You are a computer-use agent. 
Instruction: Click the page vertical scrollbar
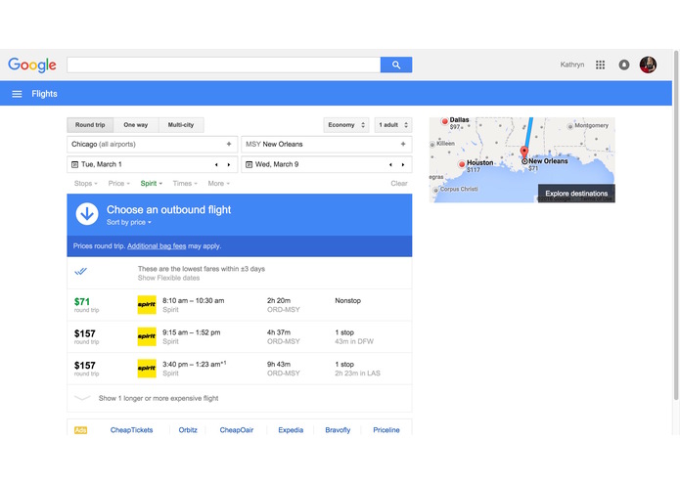click(676, 225)
